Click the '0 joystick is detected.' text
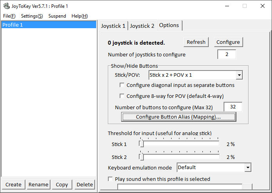 point(136,43)
